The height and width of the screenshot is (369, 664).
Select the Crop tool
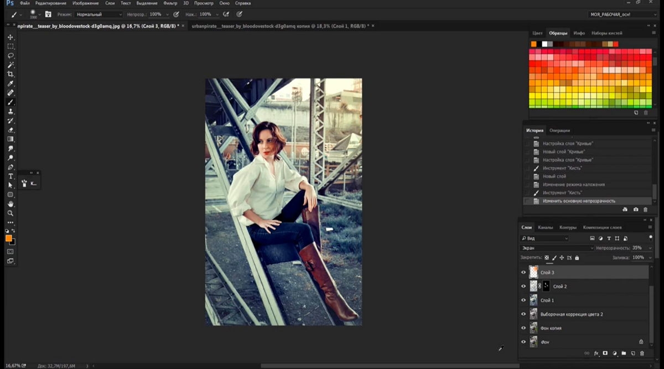[11, 74]
